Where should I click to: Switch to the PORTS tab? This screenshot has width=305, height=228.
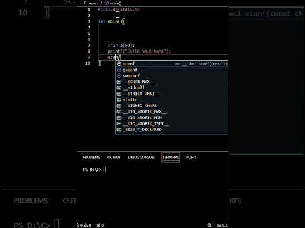(x=191, y=157)
